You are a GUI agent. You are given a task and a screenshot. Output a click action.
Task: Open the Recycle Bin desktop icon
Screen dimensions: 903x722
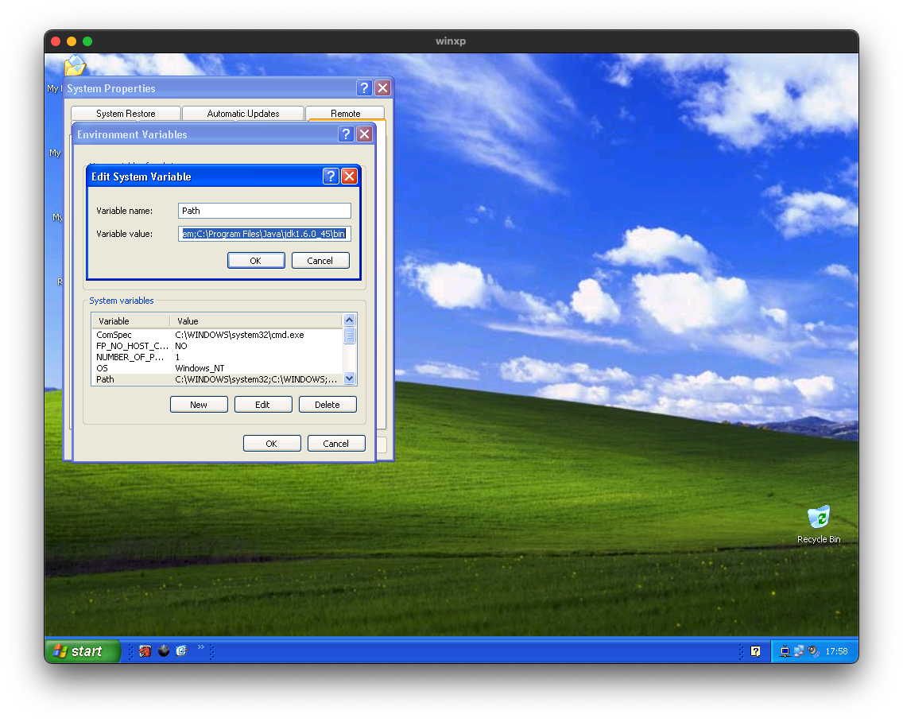(x=819, y=524)
